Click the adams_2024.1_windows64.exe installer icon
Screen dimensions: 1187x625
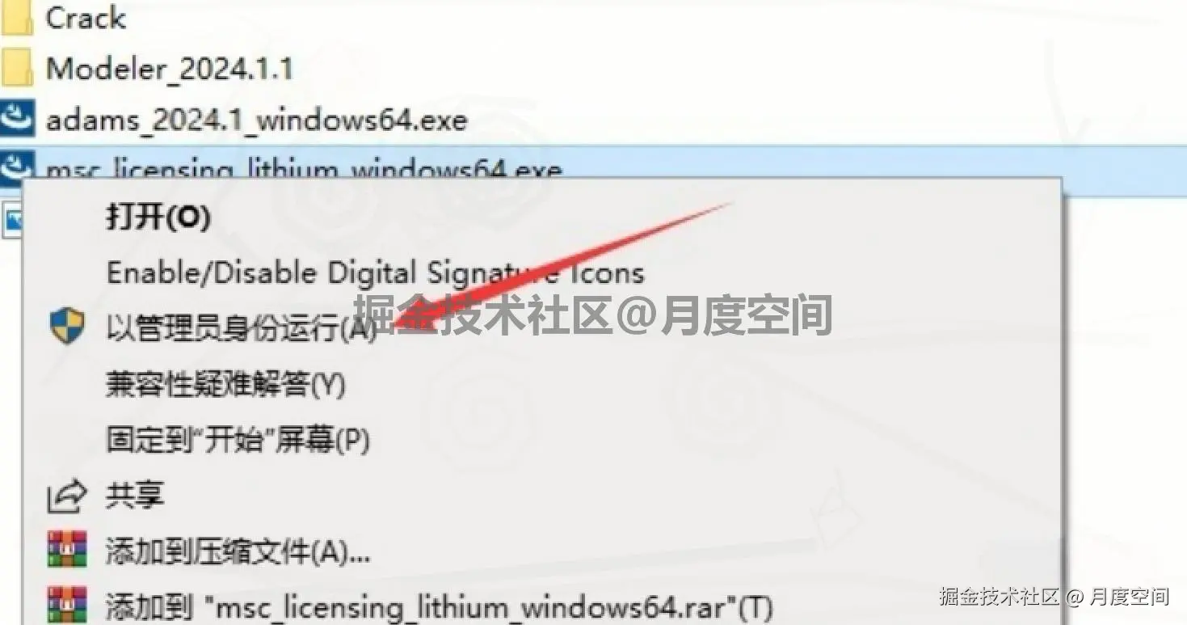[16, 120]
